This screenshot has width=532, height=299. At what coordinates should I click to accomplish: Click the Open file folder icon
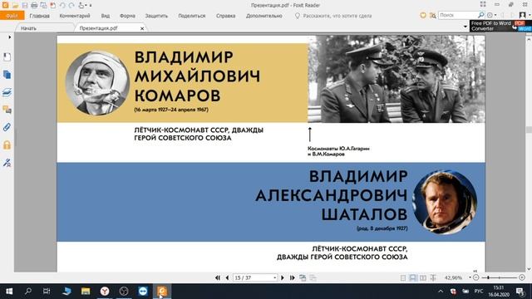point(15,5)
